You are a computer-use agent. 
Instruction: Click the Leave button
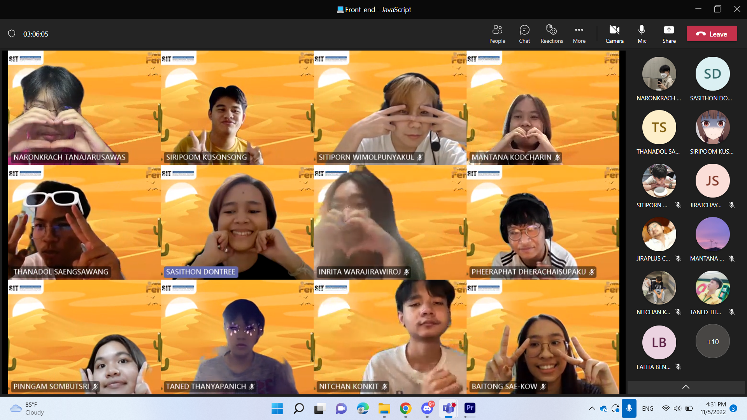tap(712, 33)
